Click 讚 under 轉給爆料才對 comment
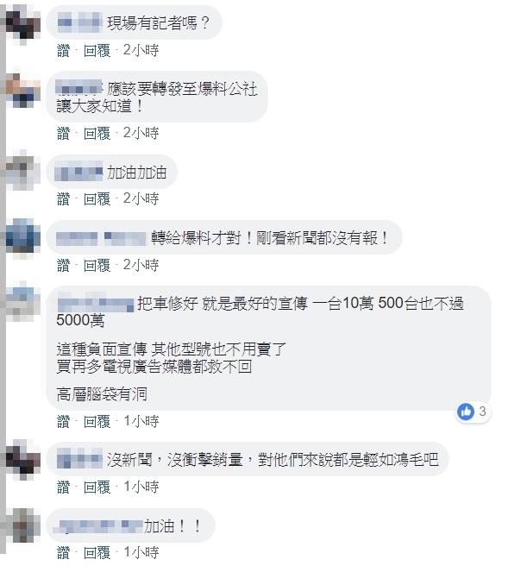Viewport: 527px width, 566px height. tap(63, 266)
